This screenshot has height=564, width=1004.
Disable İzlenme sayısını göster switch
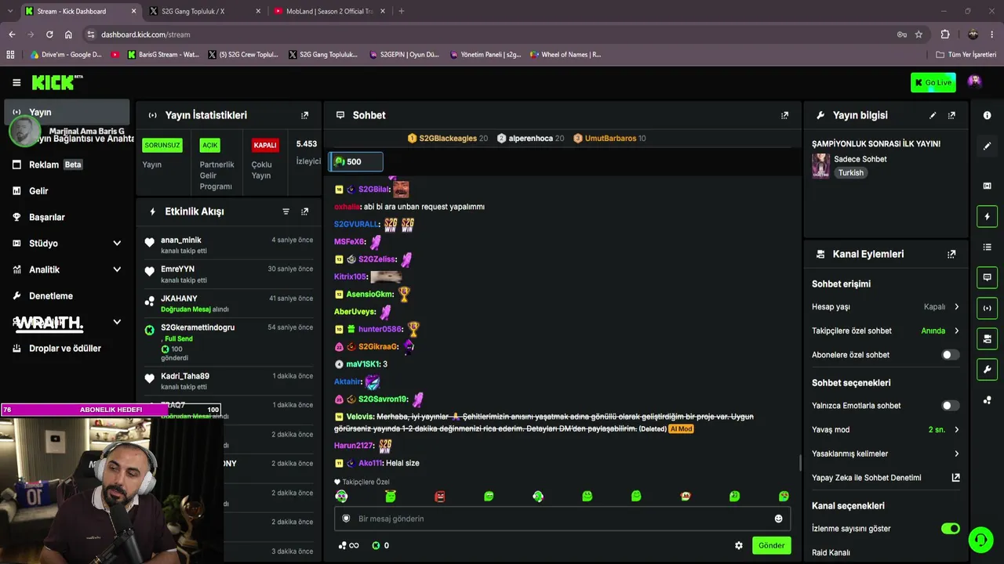tap(950, 529)
